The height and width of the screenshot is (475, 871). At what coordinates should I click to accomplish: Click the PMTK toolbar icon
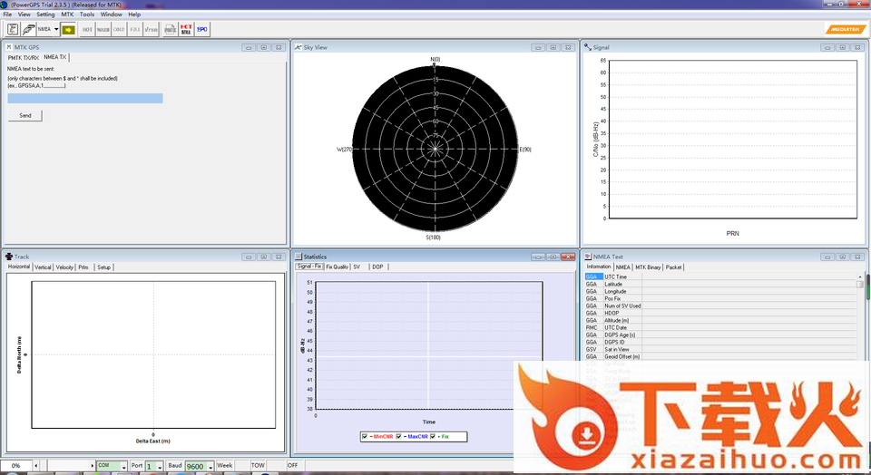(171, 29)
